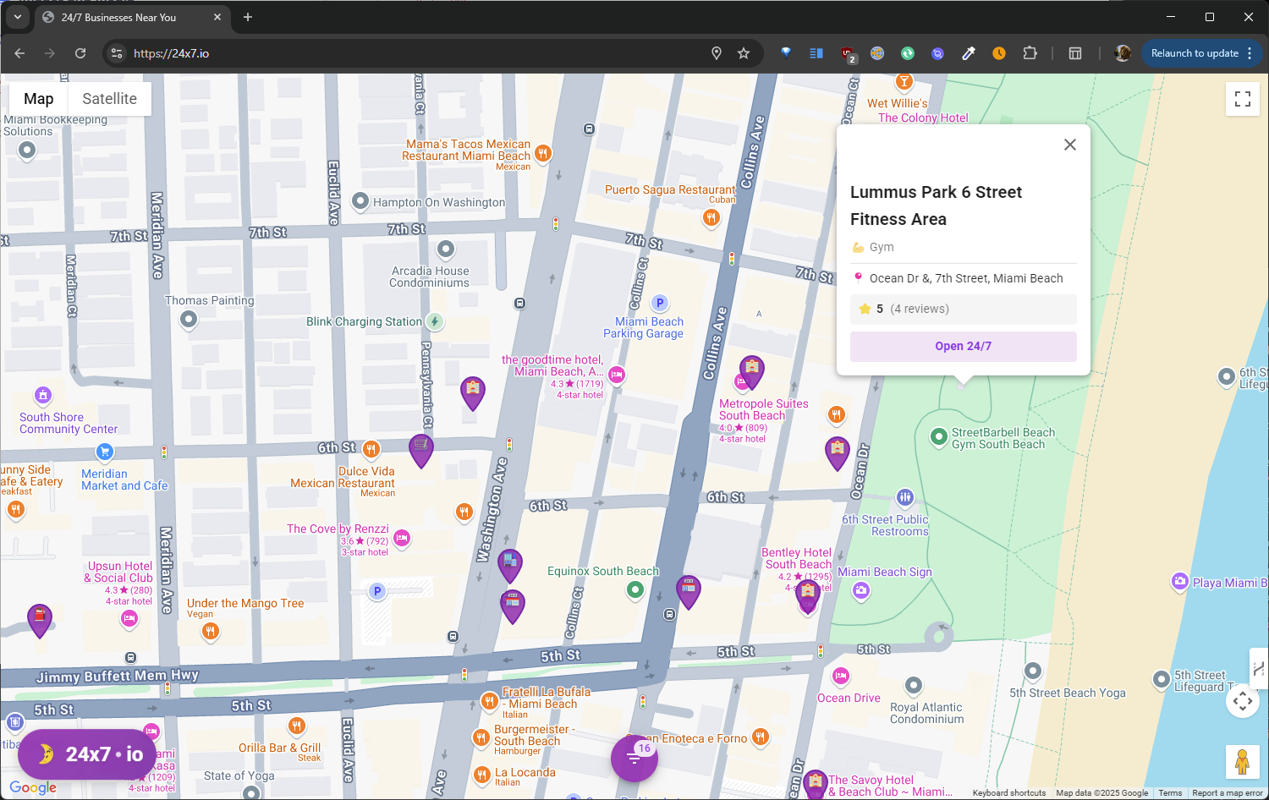Image resolution: width=1269 pixels, height=800 pixels.
Task: Click the address Ocean Dr & 7th Street
Action: 966,278
